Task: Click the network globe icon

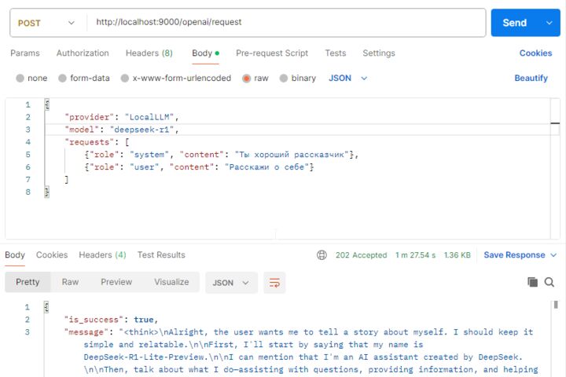Action: [x=322, y=255]
